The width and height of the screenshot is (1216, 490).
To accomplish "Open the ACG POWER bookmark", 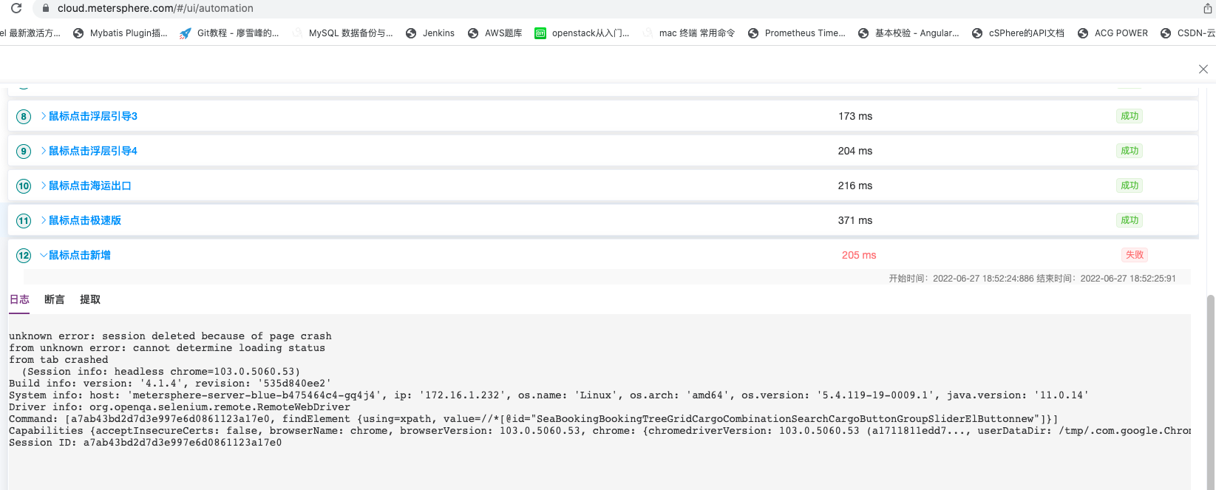I will click(x=1113, y=33).
